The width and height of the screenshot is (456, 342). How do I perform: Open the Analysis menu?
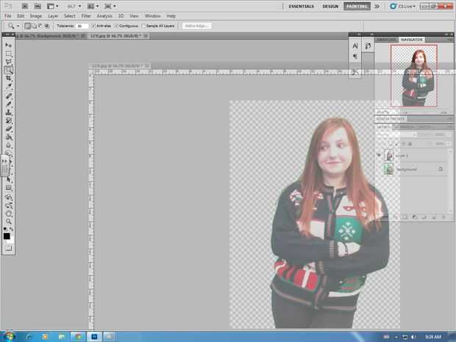(x=104, y=16)
